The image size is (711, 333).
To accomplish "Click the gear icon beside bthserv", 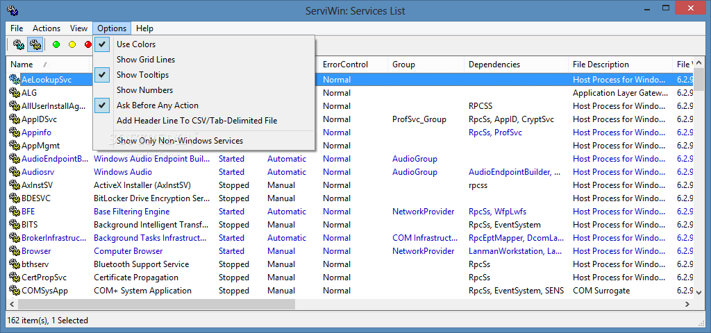I will (15, 264).
